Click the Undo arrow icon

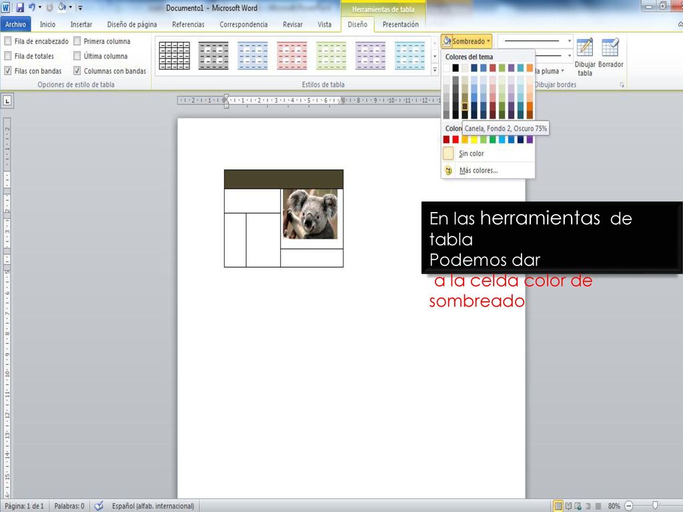point(32,7)
